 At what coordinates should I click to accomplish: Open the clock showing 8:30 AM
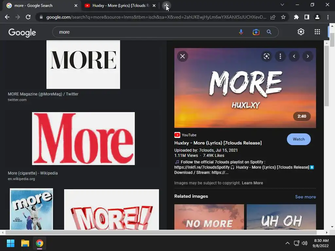(321, 243)
